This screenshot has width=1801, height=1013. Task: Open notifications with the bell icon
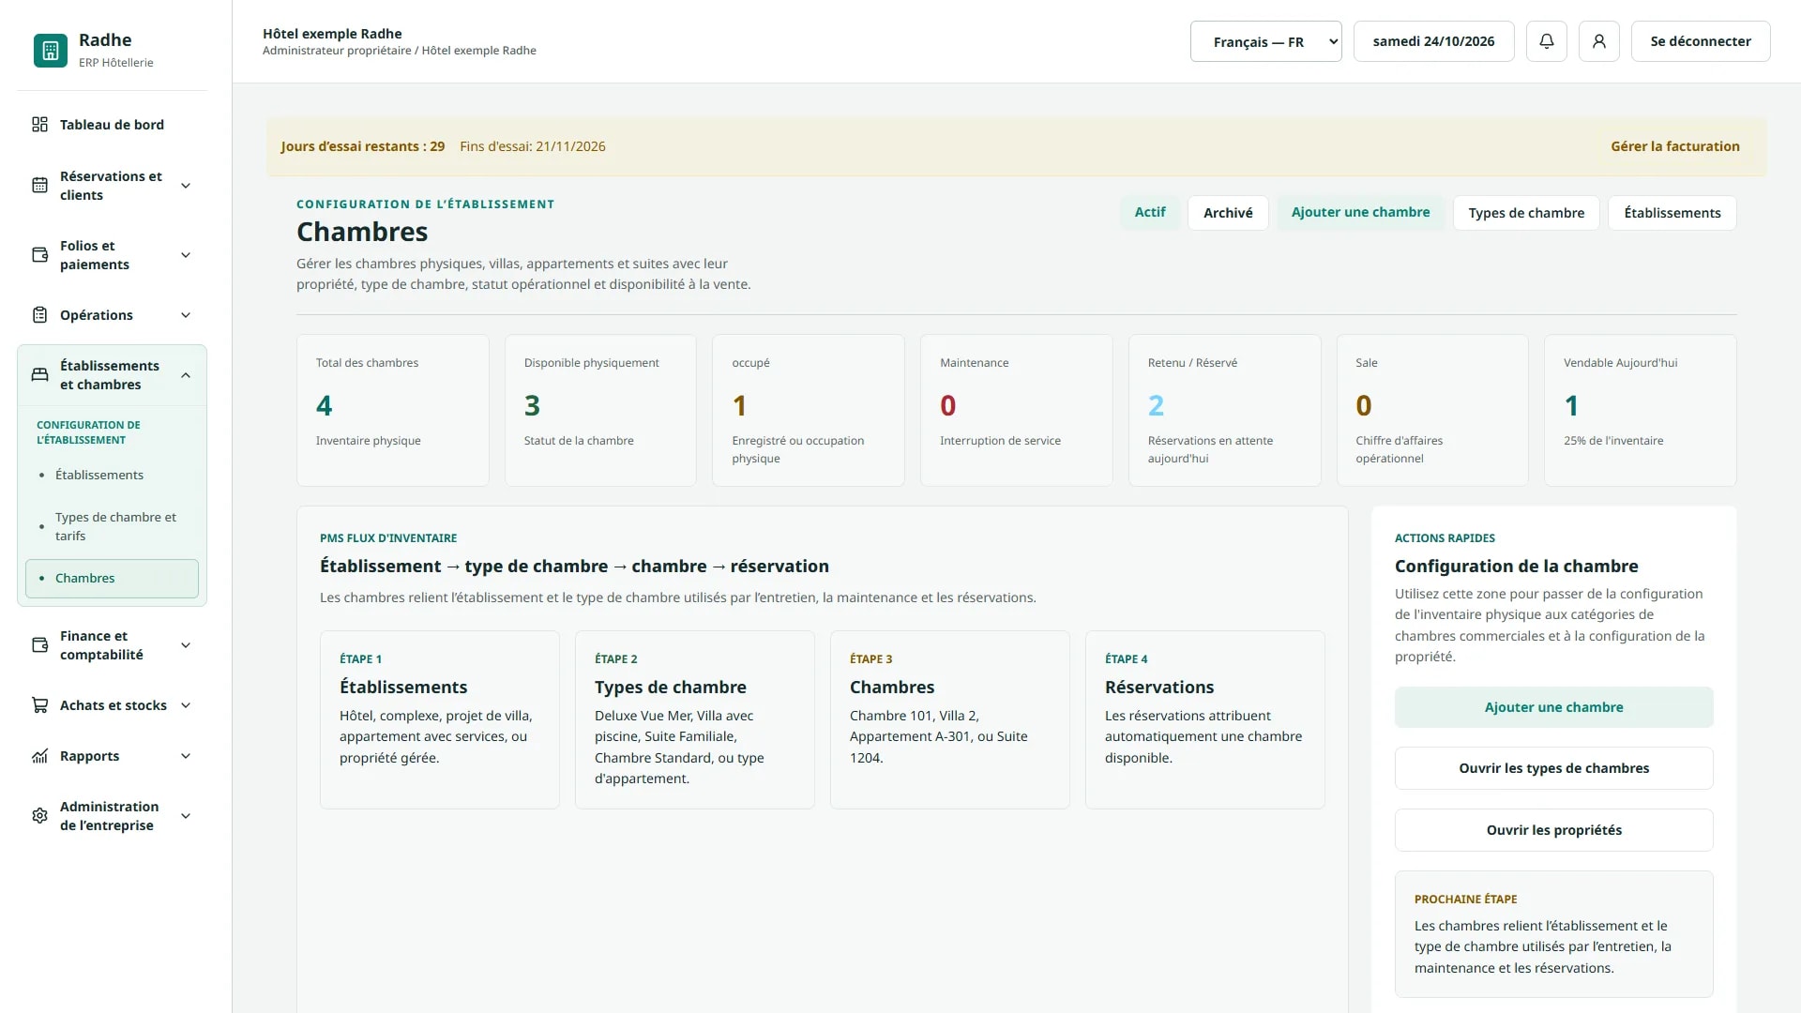click(x=1547, y=41)
